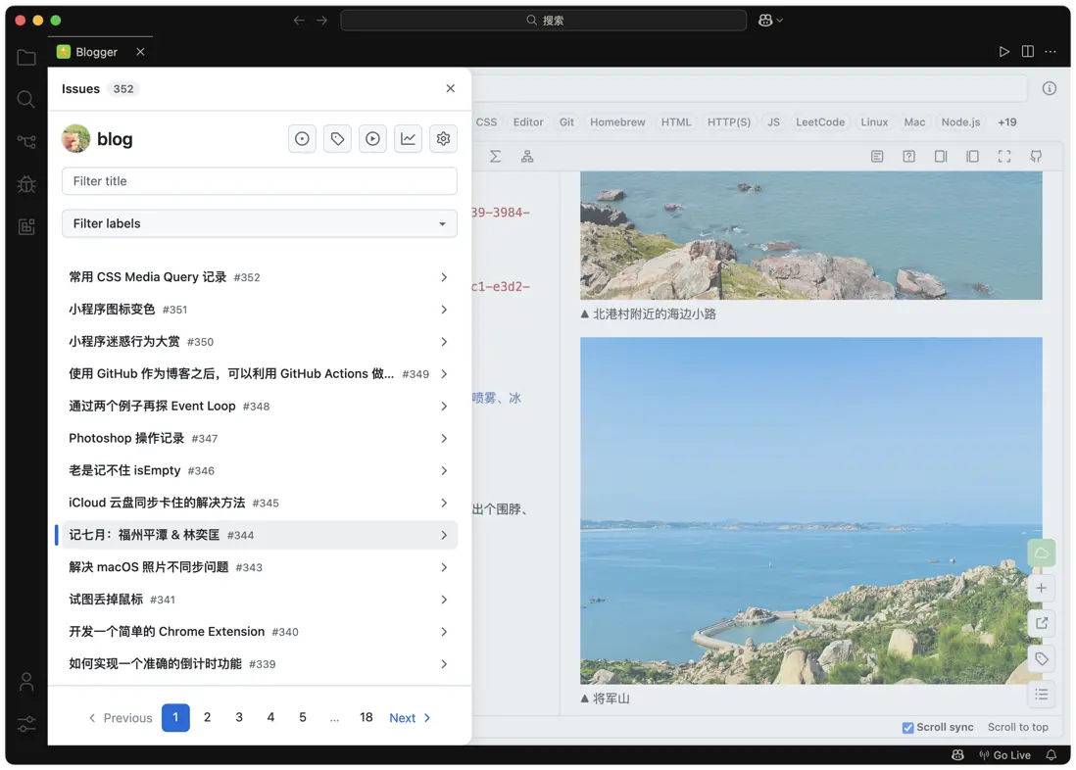Open the graph insights icon button
1076x770 pixels.
[x=408, y=139]
